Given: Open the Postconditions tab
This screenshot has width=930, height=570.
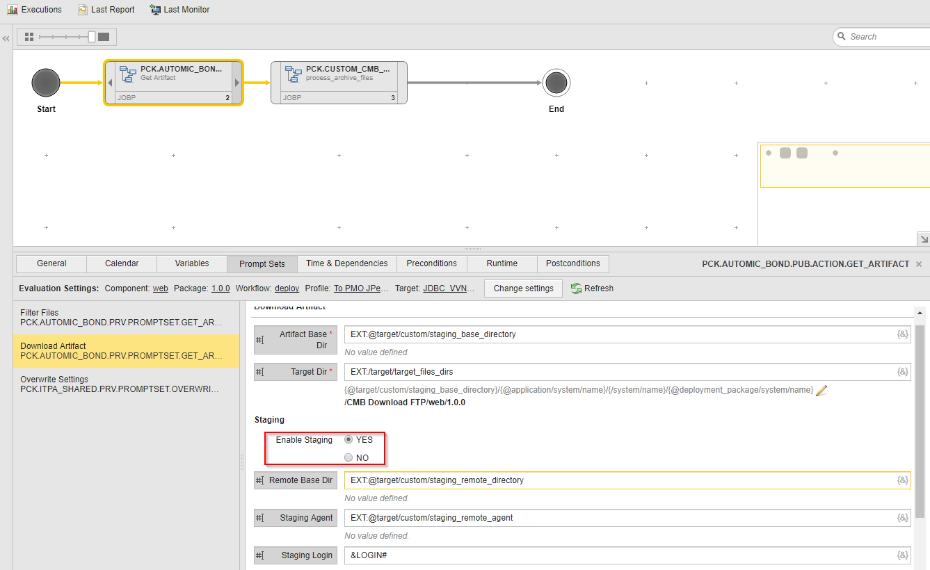Looking at the screenshot, I should click(572, 263).
